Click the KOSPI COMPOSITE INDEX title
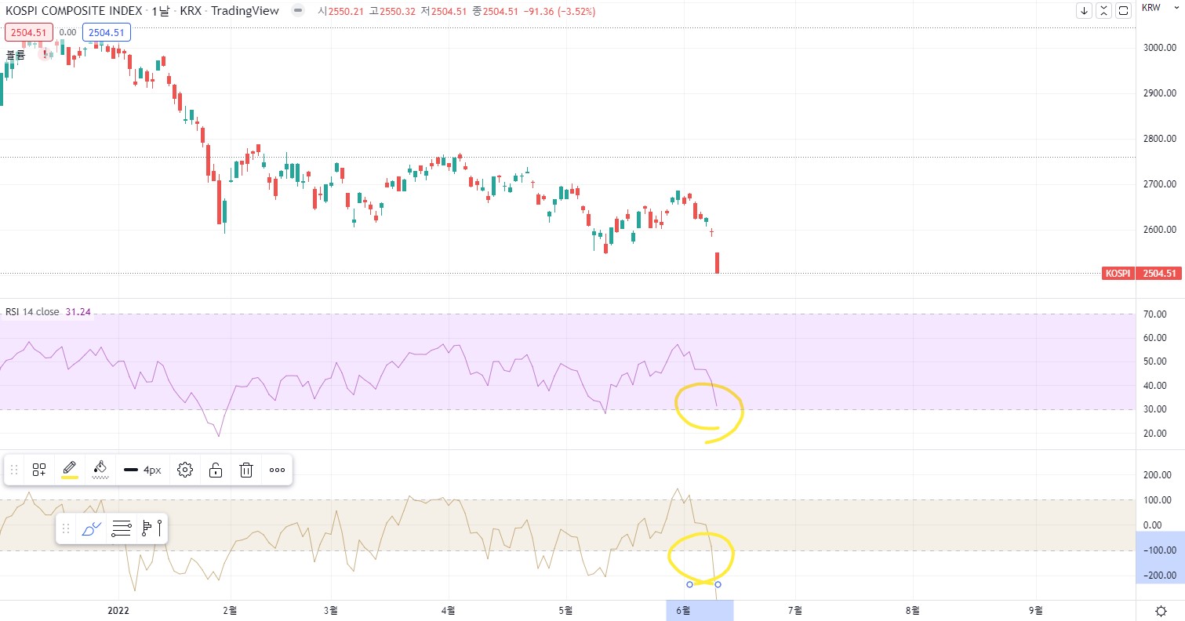 coord(74,12)
